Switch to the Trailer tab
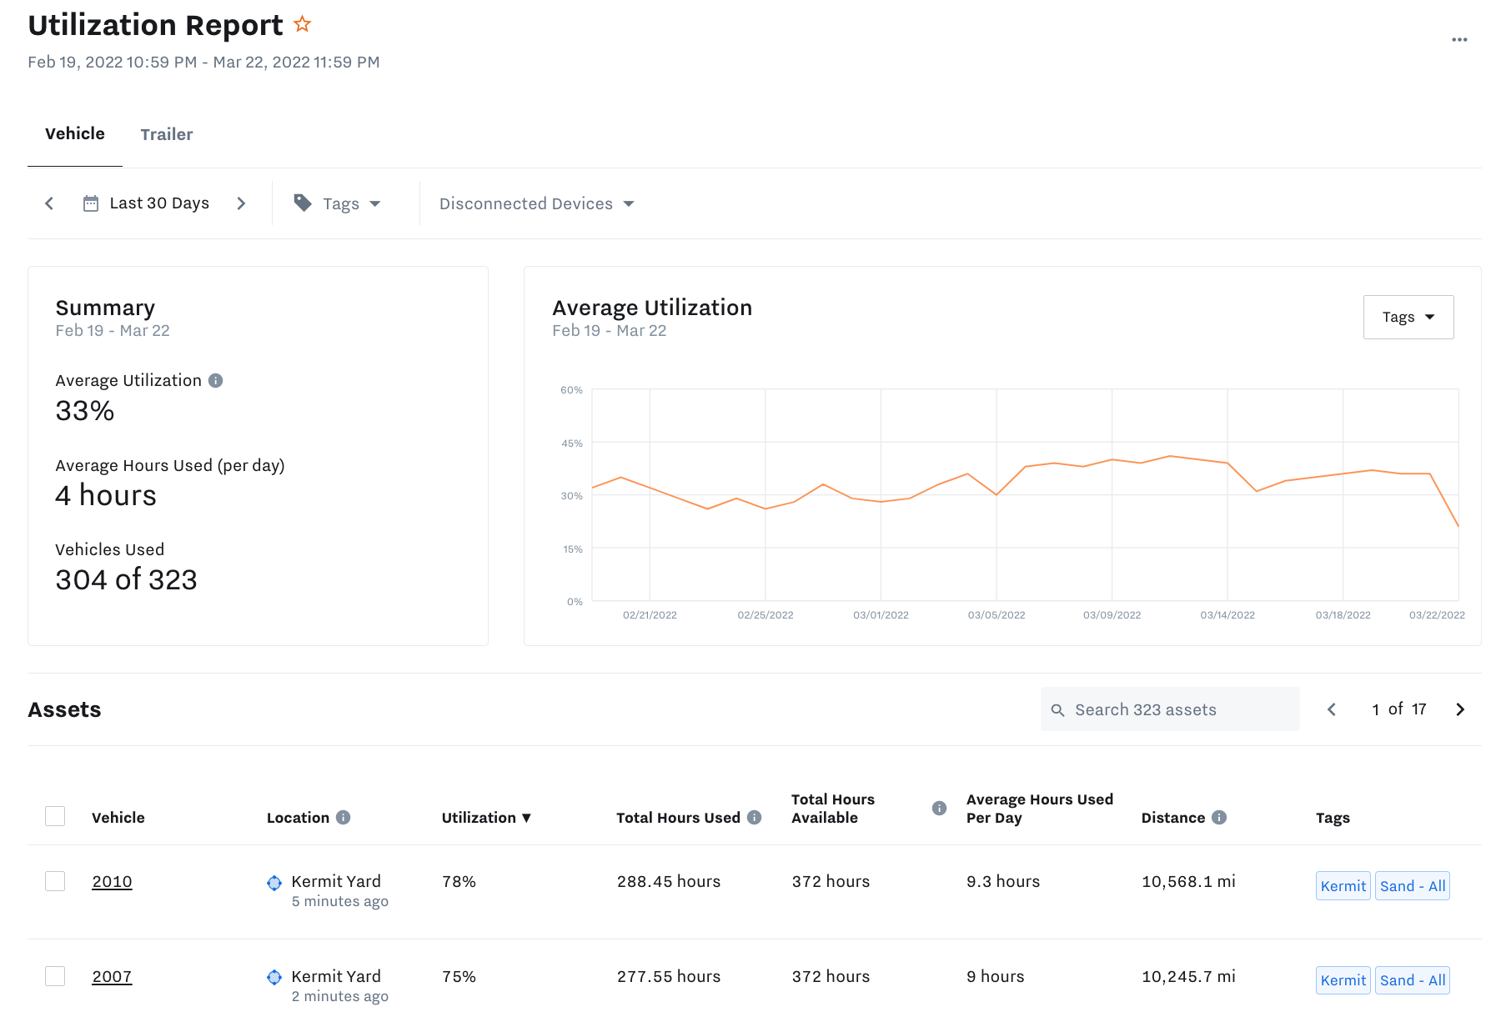This screenshot has width=1496, height=1032. [x=166, y=134]
